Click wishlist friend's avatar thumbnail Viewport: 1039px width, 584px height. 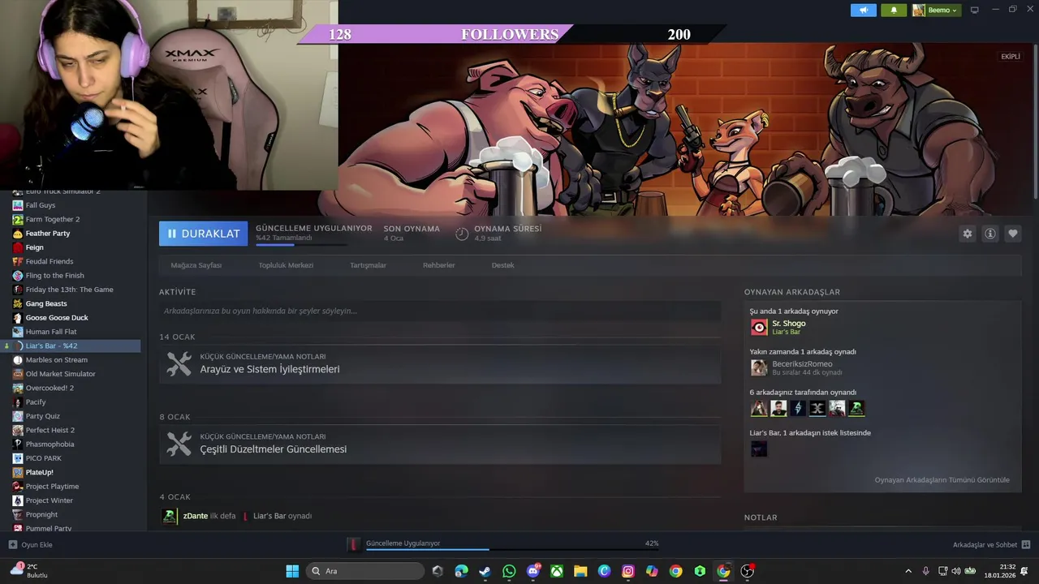pyautogui.click(x=759, y=449)
